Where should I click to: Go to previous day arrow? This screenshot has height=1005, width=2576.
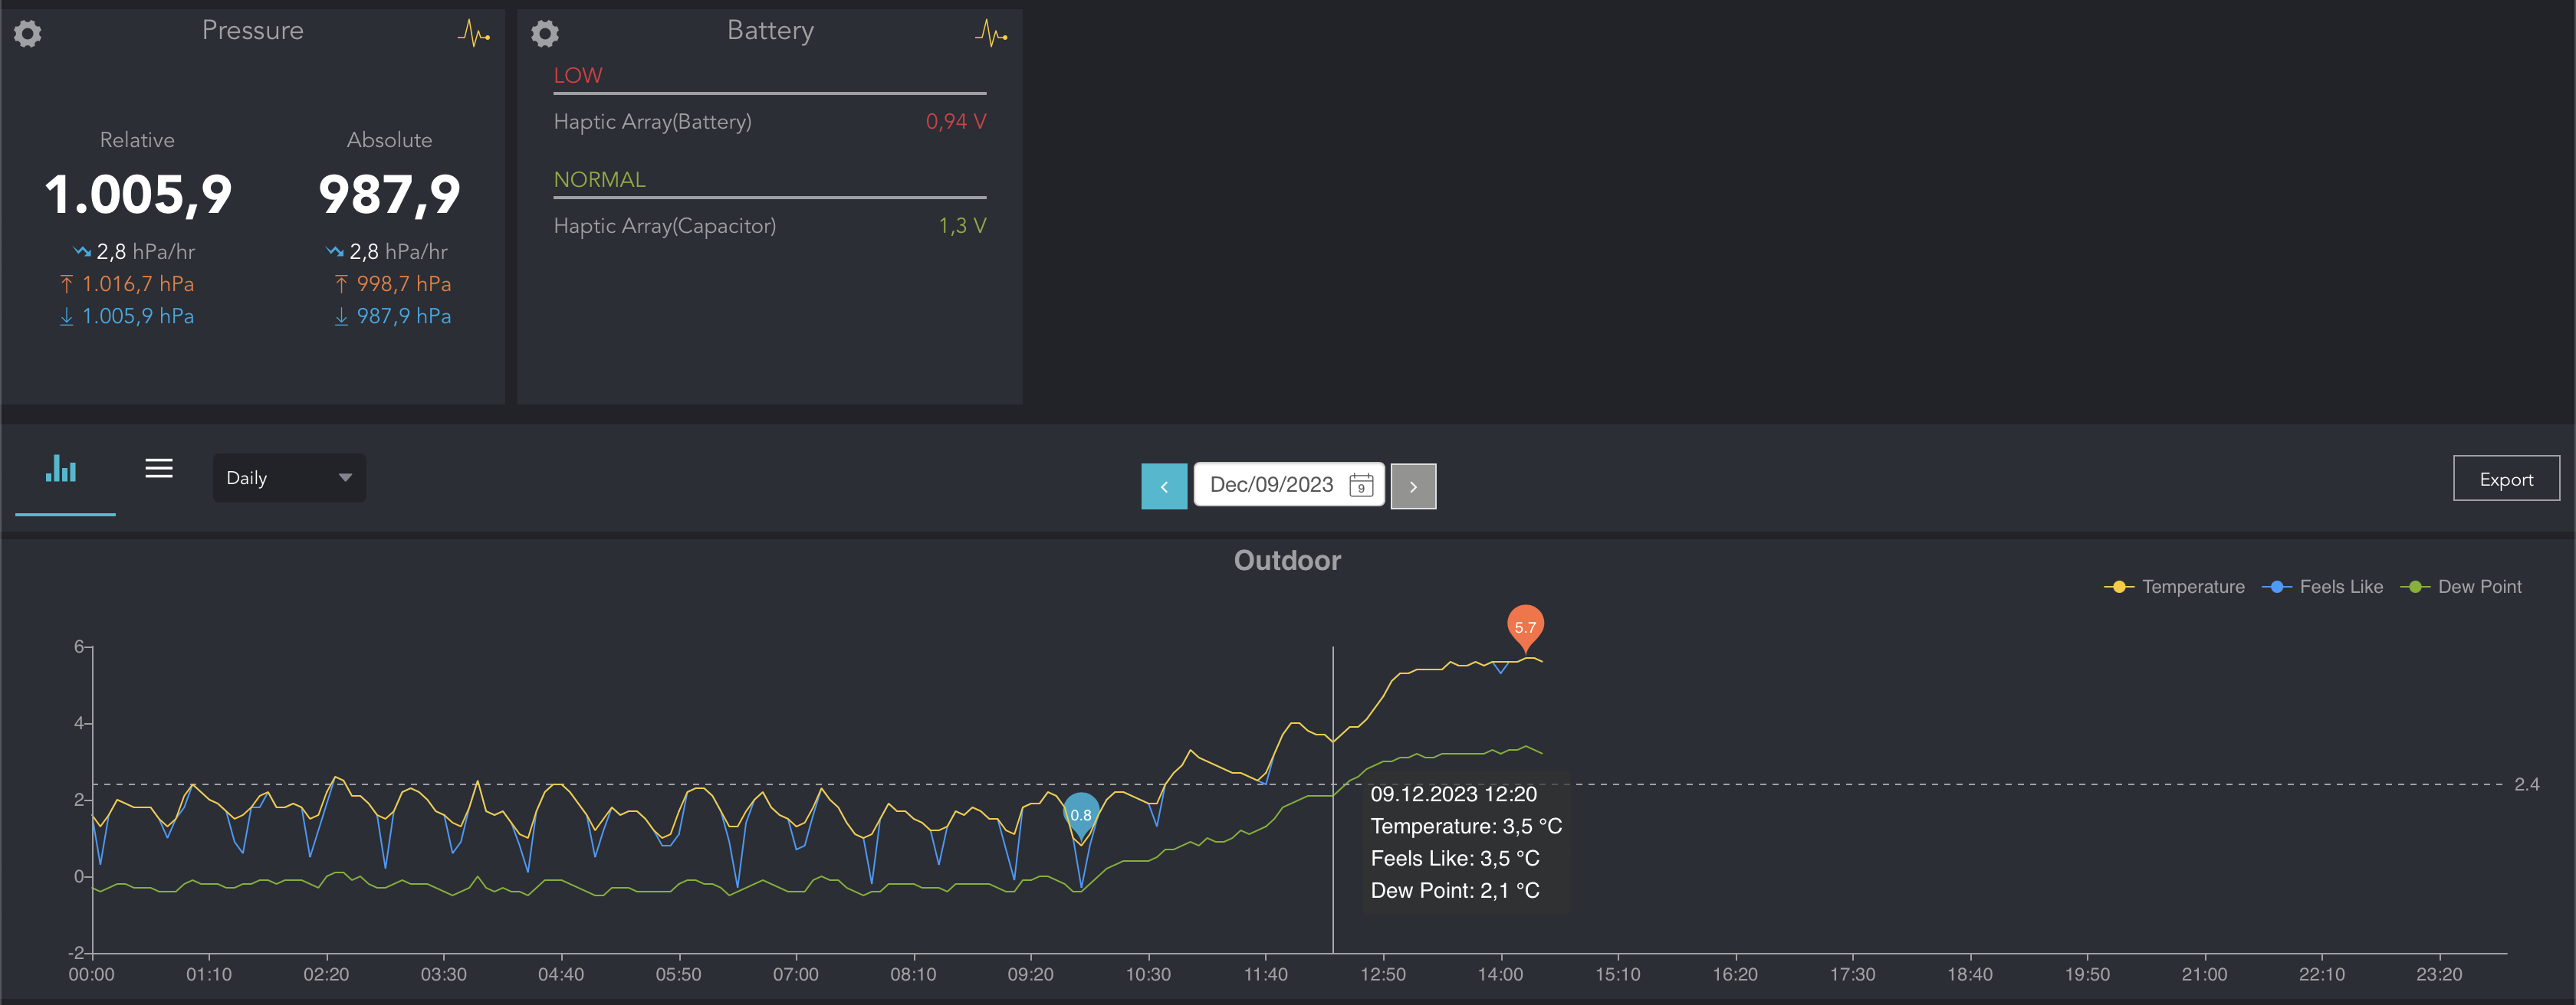click(1164, 486)
